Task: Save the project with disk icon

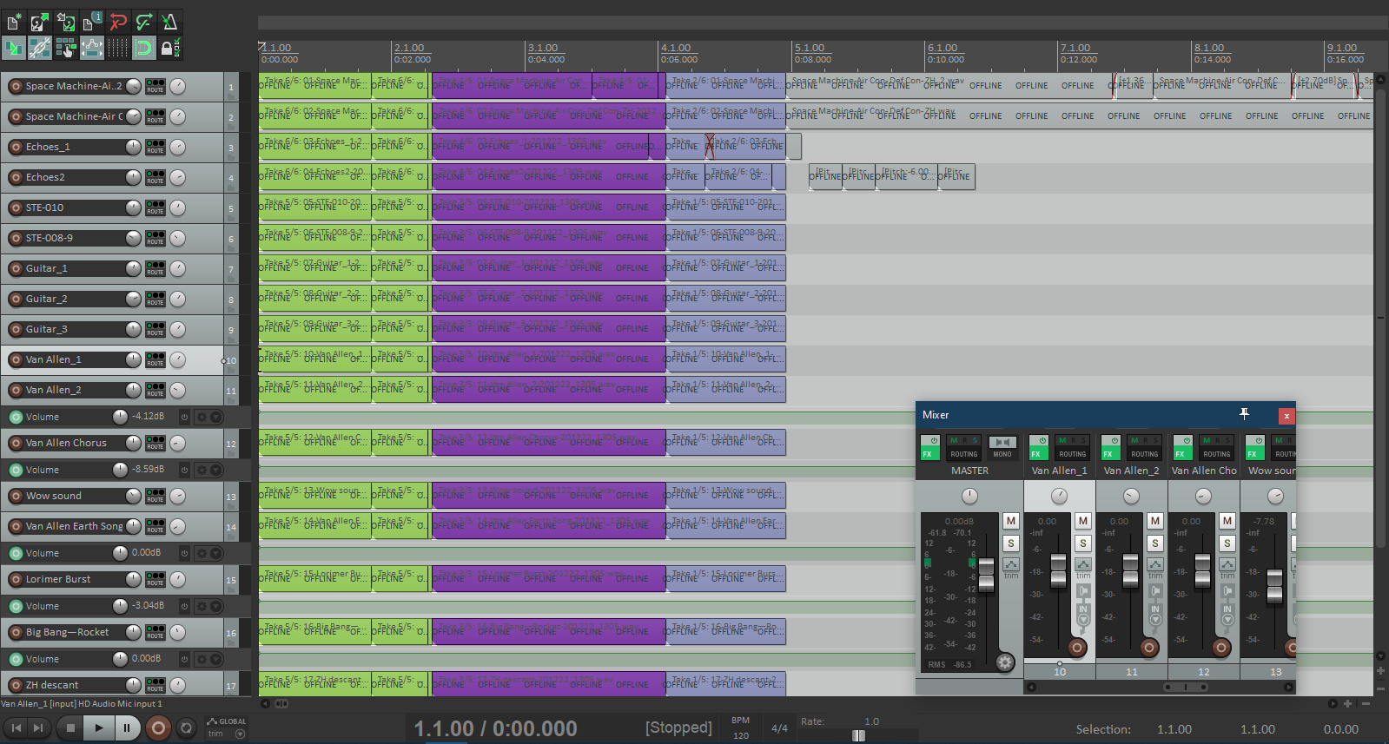Action: [x=66, y=22]
